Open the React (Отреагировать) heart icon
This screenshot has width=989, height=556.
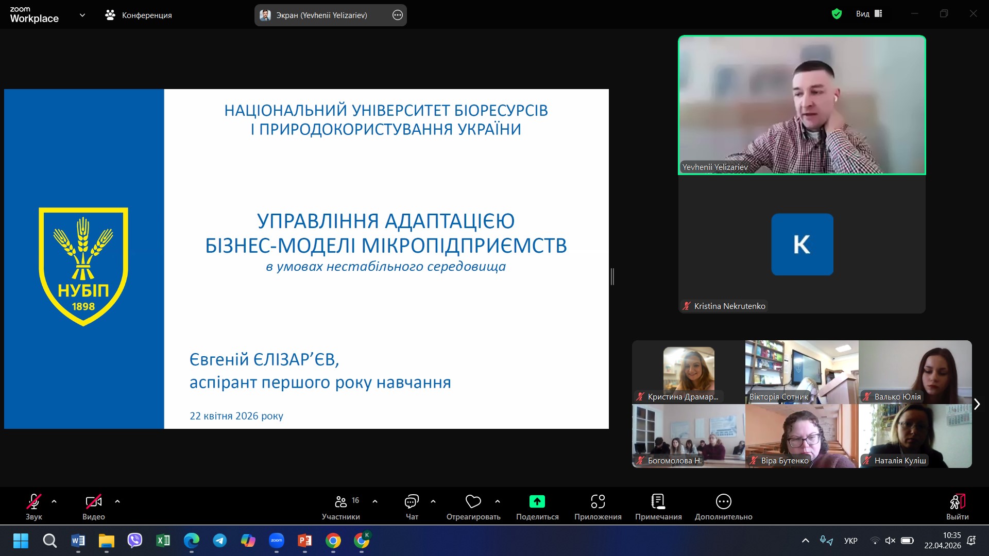pyautogui.click(x=473, y=501)
